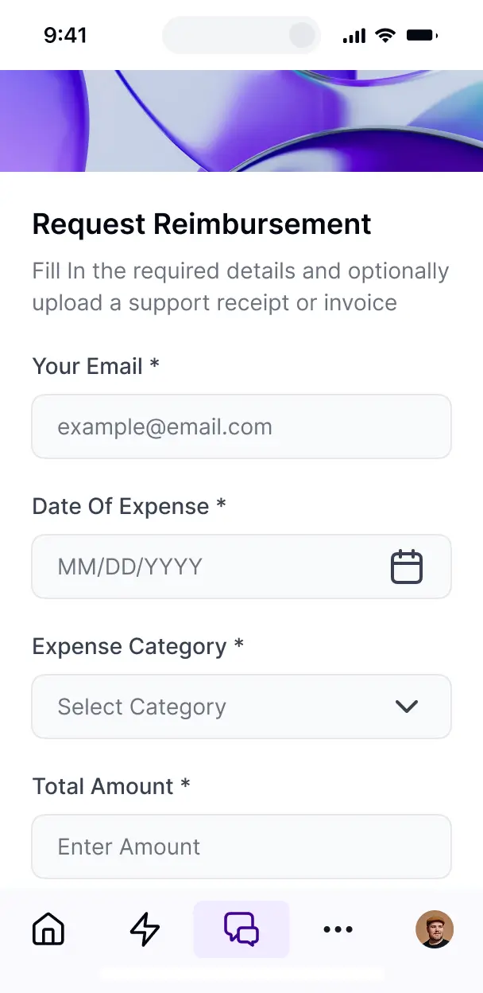Tap the Request Reimbursement heading
Screen dimensions: 483x993
(201, 224)
